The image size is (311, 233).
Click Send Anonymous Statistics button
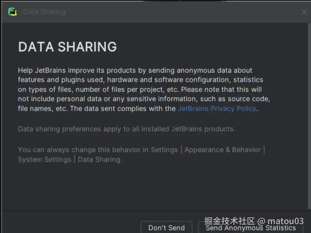[x=251, y=228]
